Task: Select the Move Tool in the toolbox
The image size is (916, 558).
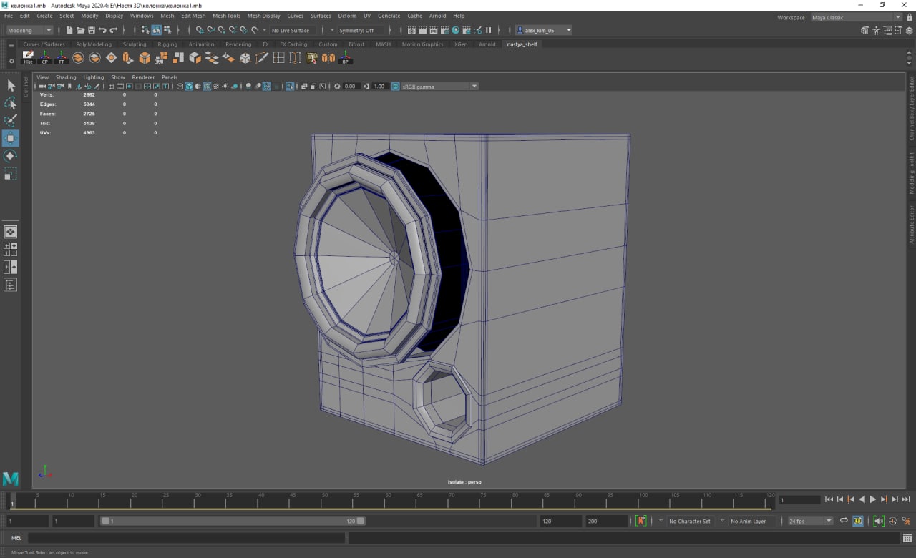Action: 11,138
